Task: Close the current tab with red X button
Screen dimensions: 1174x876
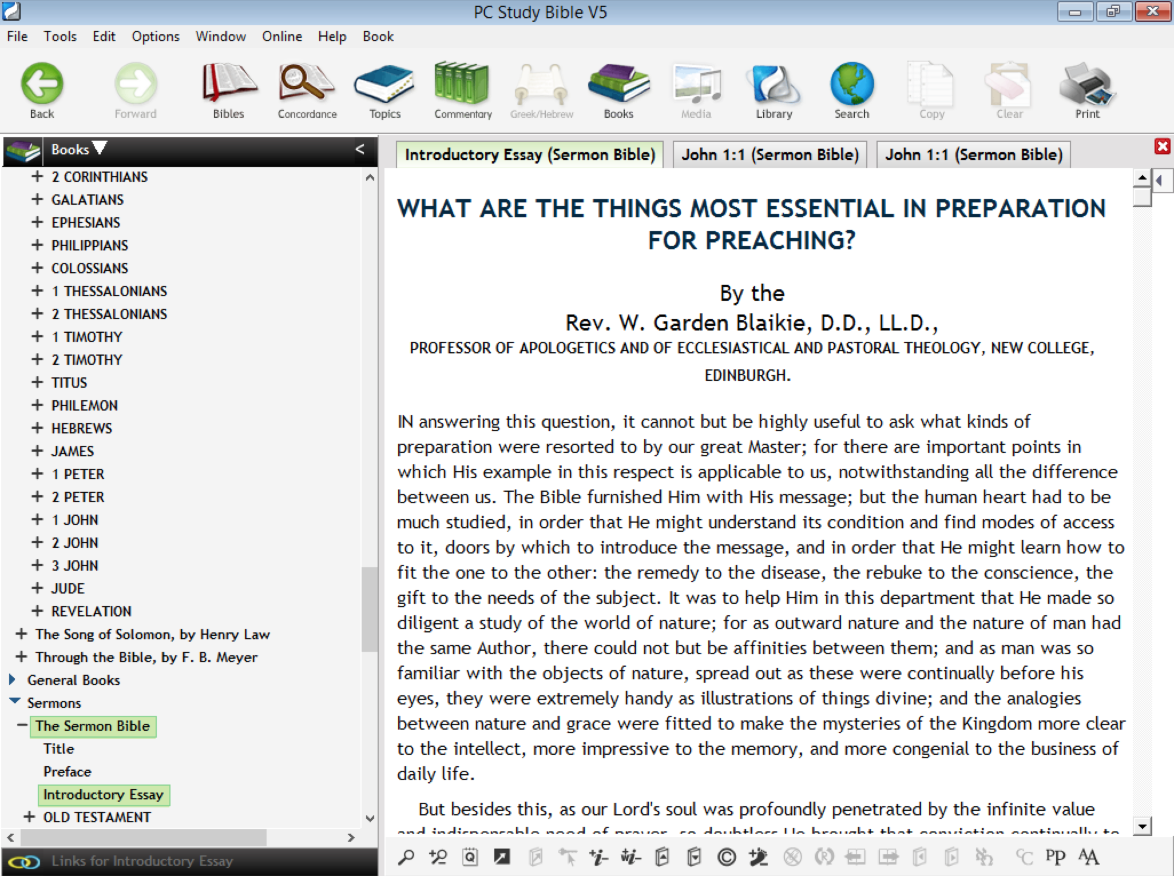Action: click(x=1162, y=146)
